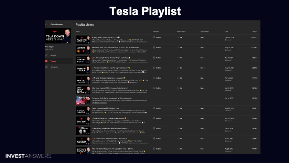Click the Monetization column header

pos(181,32)
